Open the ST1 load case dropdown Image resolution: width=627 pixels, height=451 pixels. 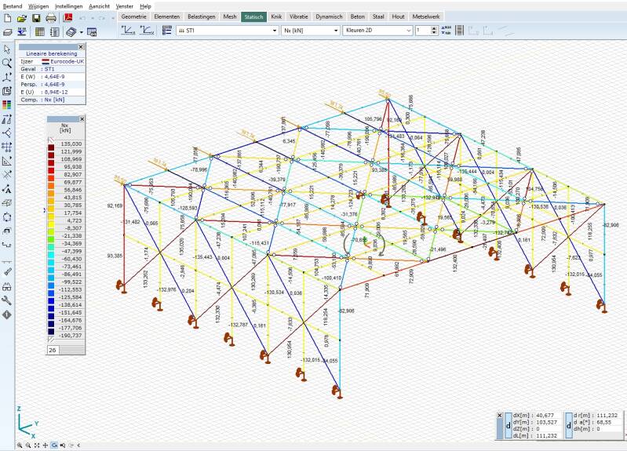(x=228, y=31)
